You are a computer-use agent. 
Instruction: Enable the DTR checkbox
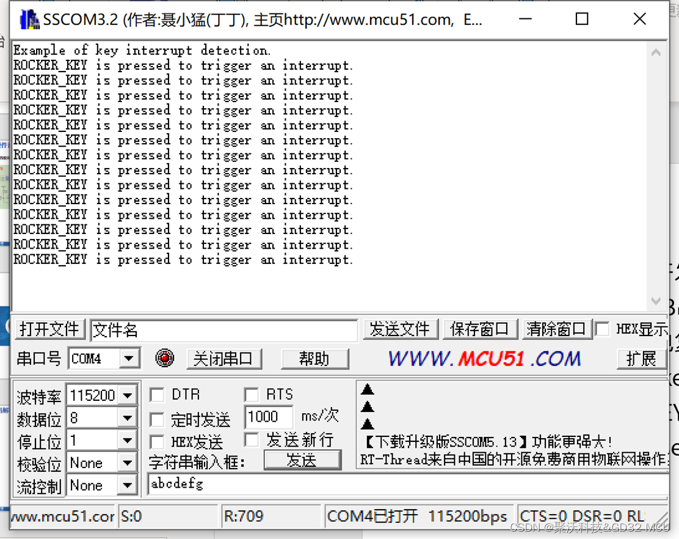pyautogui.click(x=157, y=395)
